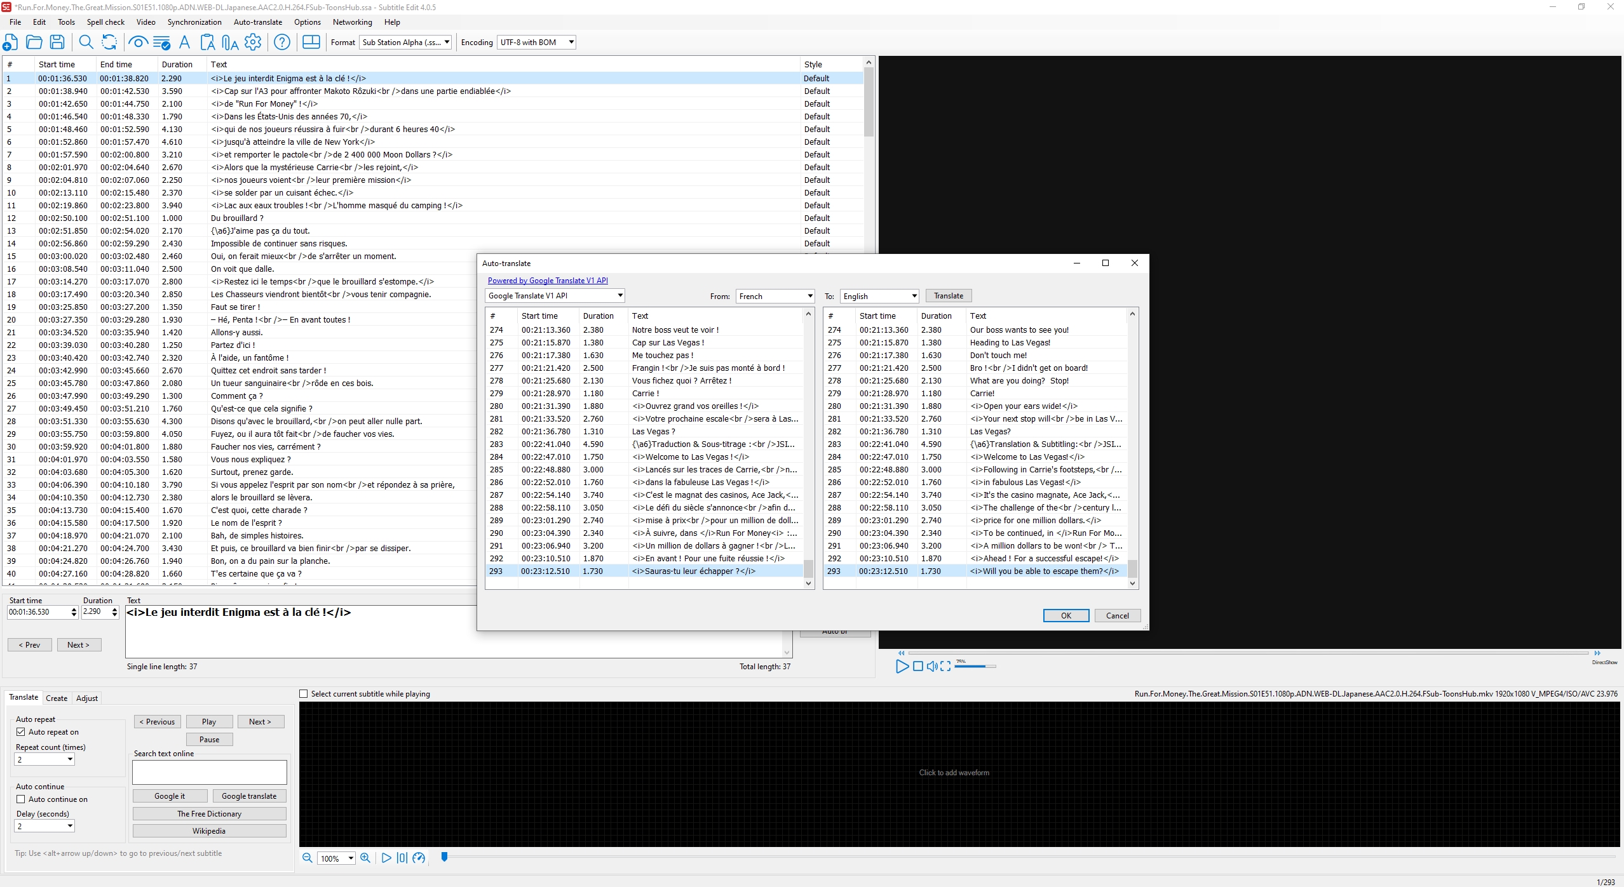Viewport: 1624px width, 887px height.
Task: Click the New subtitle file icon
Action: [10, 43]
